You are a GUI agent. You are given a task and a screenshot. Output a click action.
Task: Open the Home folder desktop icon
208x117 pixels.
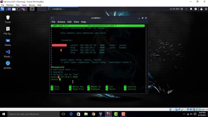point(8,42)
